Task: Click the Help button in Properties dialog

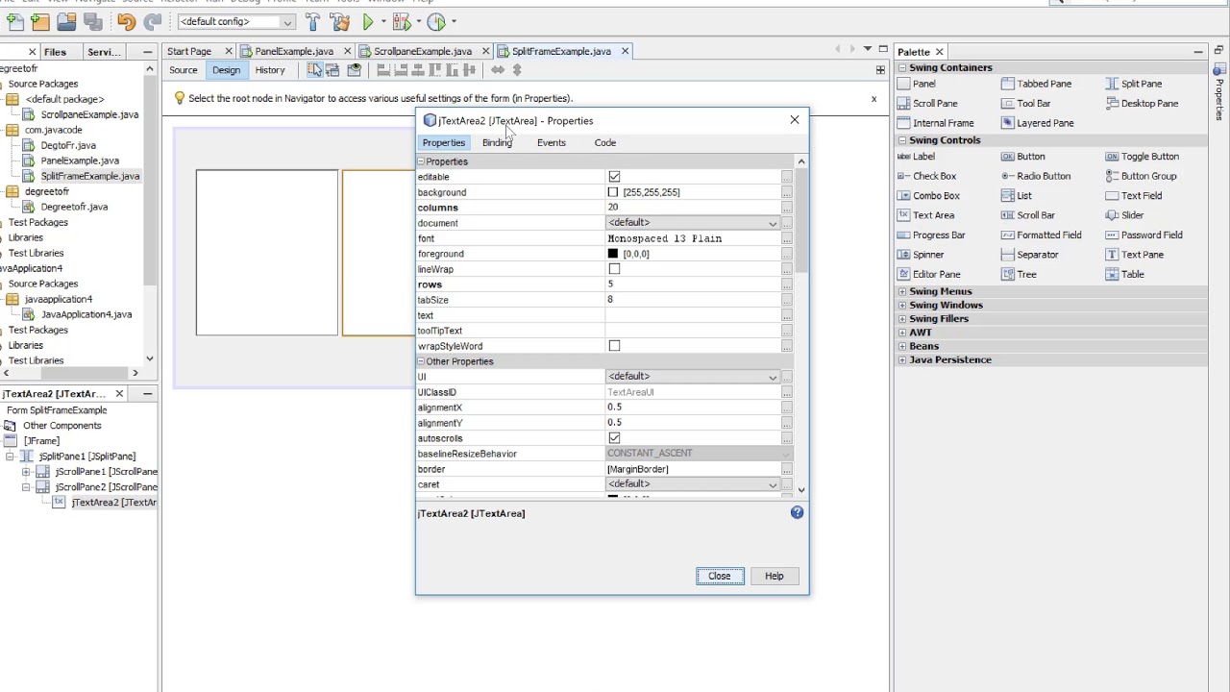Action: 774,576
